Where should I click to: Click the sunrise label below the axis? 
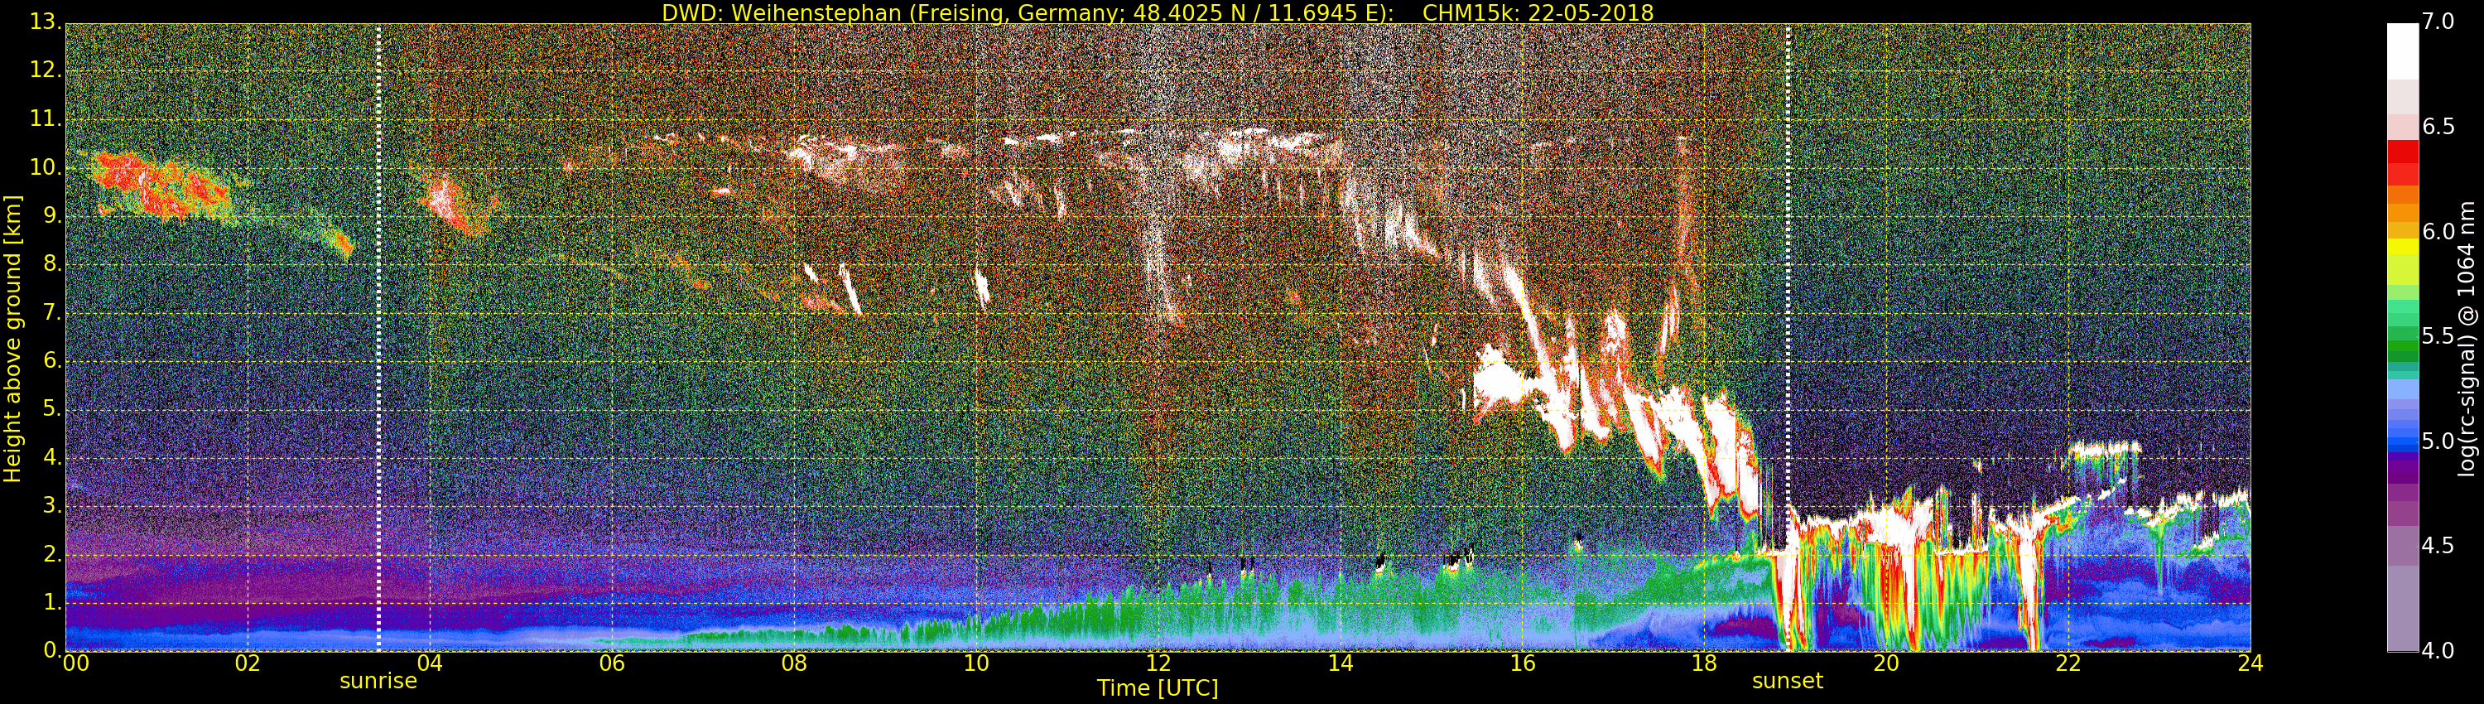(x=378, y=681)
